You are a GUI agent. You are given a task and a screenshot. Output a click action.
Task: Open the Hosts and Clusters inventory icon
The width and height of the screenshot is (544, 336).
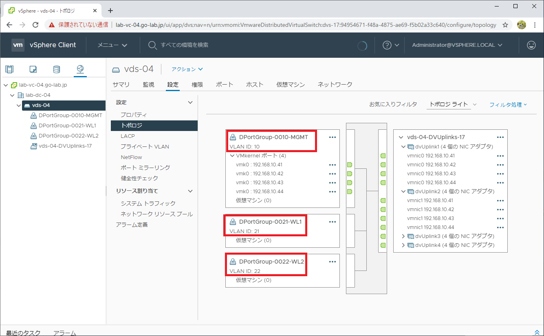pyautogui.click(x=9, y=69)
